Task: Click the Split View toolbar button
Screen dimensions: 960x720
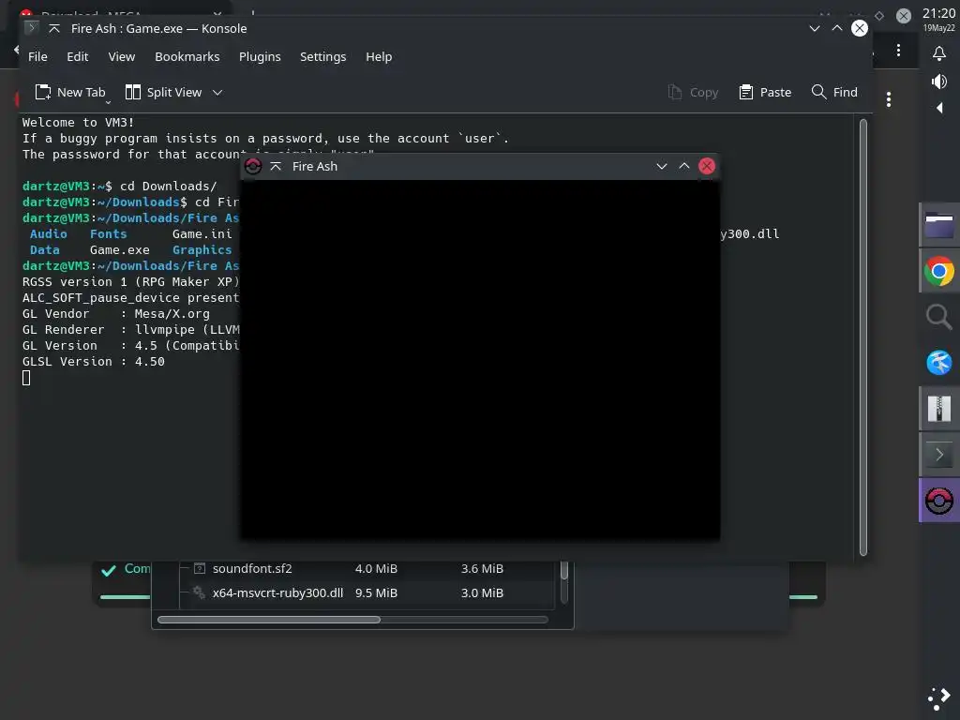Action: 163,92
